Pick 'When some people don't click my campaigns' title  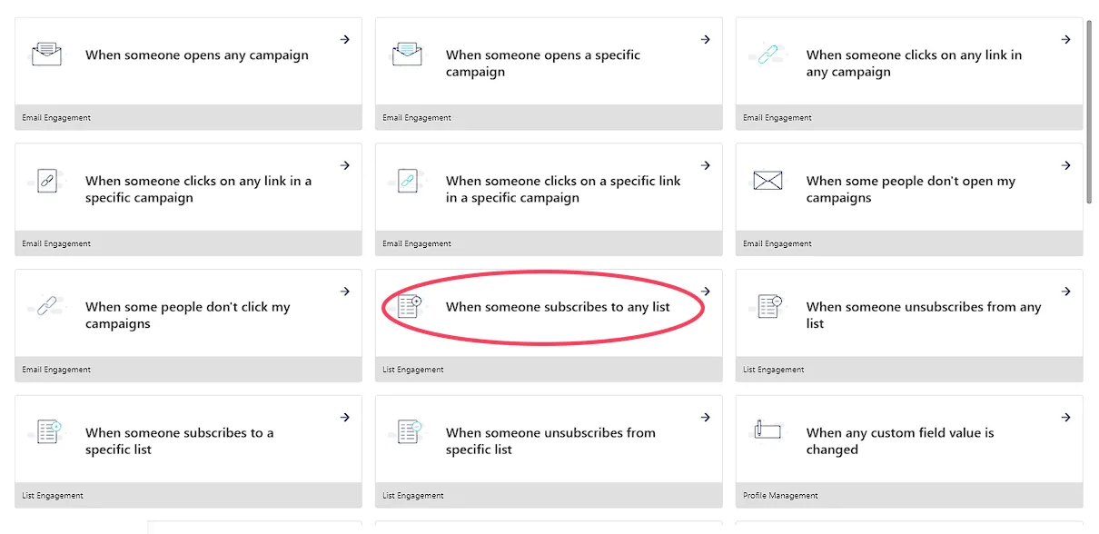point(188,315)
